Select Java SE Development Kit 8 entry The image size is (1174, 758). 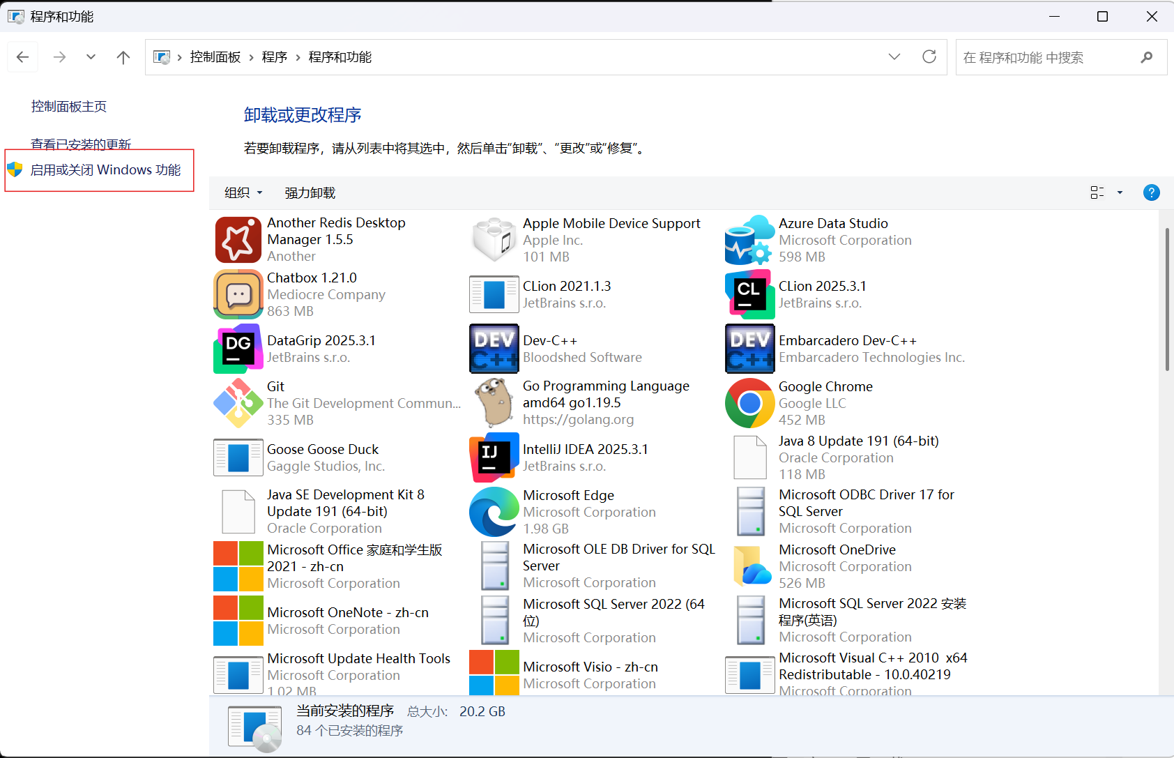click(339, 512)
